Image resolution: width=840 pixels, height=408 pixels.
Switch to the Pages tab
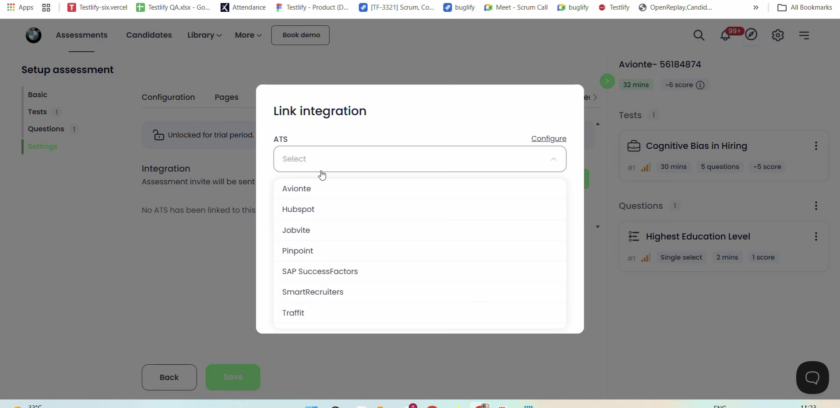click(x=226, y=97)
